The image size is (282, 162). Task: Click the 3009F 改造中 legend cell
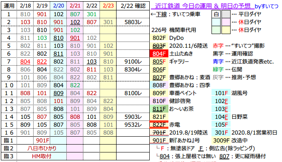point(221,140)
